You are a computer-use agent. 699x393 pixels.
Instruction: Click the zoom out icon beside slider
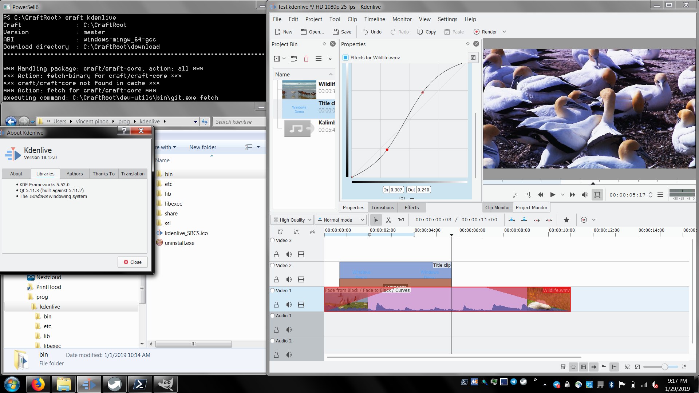point(637,367)
